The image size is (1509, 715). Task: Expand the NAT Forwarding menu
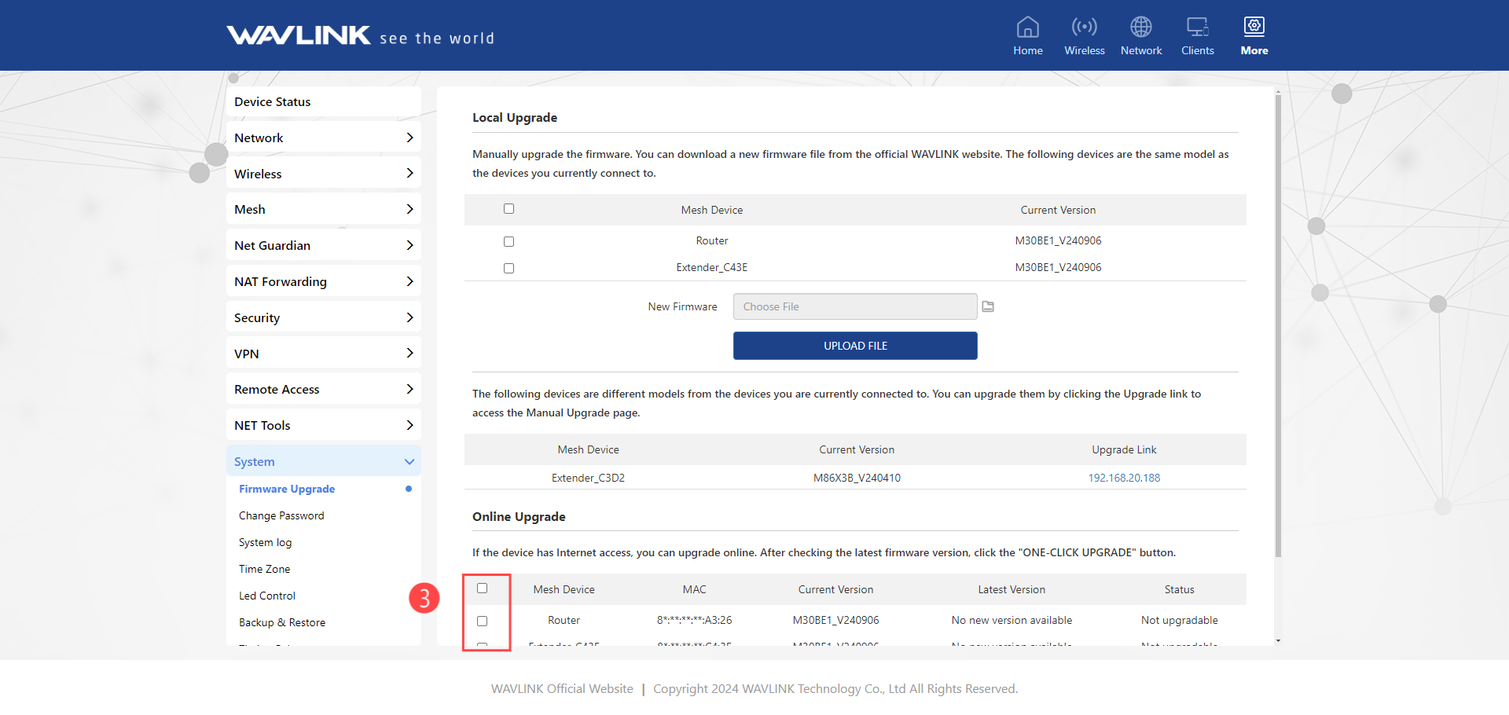coord(323,281)
